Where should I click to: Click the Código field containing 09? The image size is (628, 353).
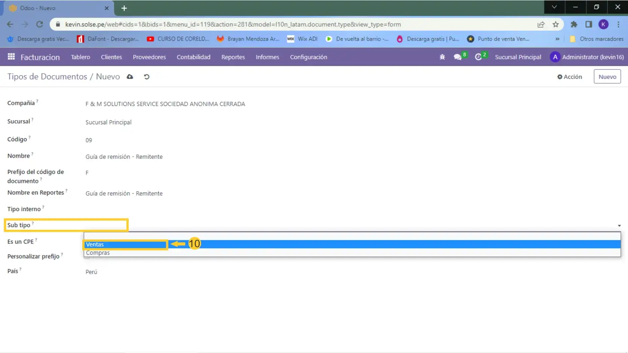click(x=89, y=140)
